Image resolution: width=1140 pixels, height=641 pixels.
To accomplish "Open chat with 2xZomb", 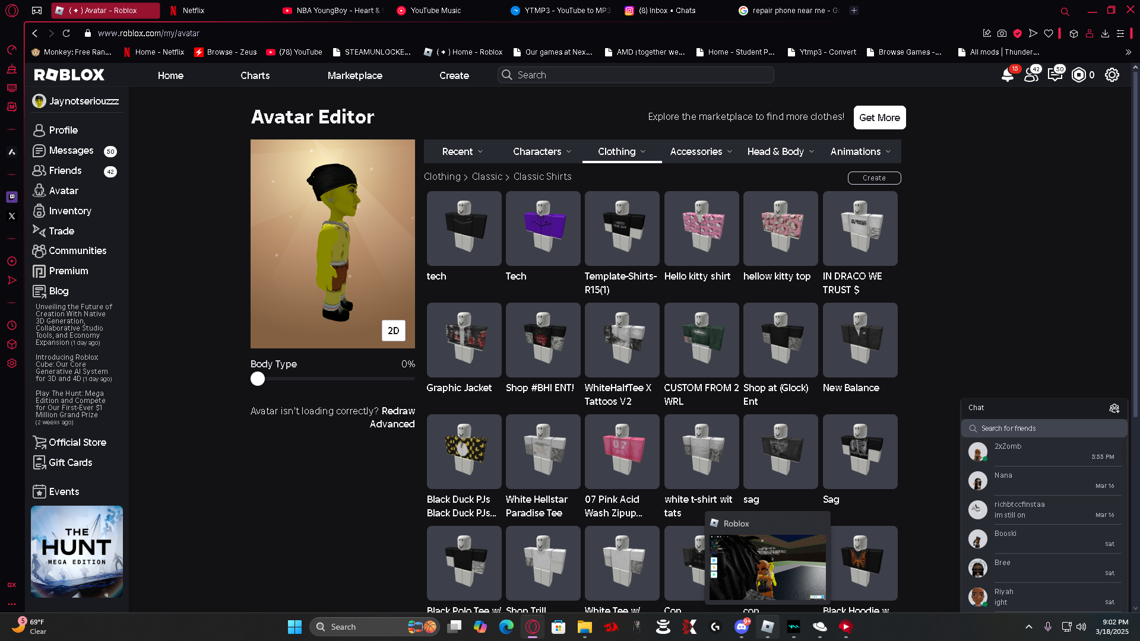I will pyautogui.click(x=1044, y=452).
